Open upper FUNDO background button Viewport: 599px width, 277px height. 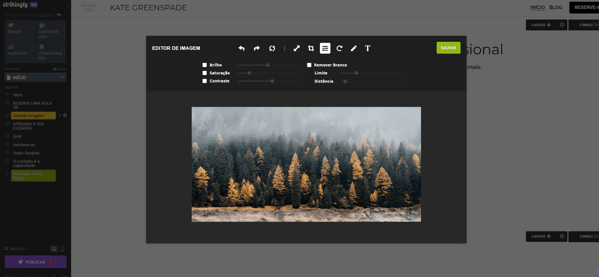tap(584, 24)
